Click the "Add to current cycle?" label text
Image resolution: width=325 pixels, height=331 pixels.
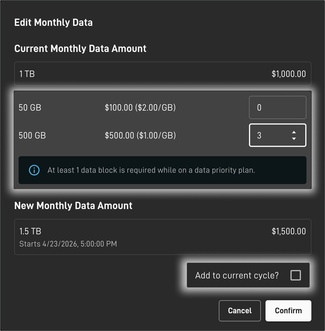pyautogui.click(x=237, y=275)
